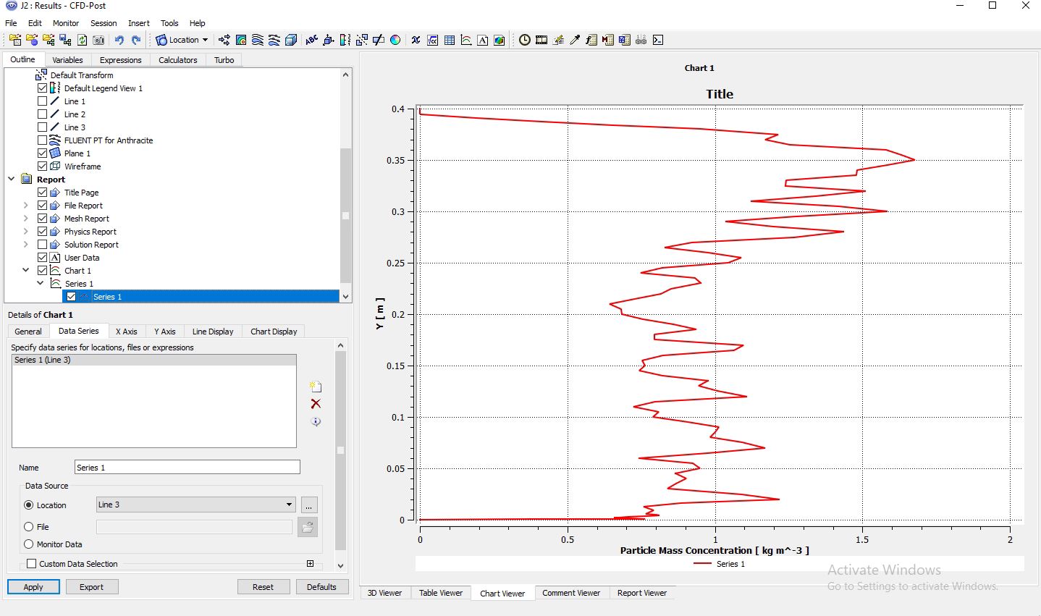Click the Save State toolbar icon
The width and height of the screenshot is (1041, 616).
(65, 40)
